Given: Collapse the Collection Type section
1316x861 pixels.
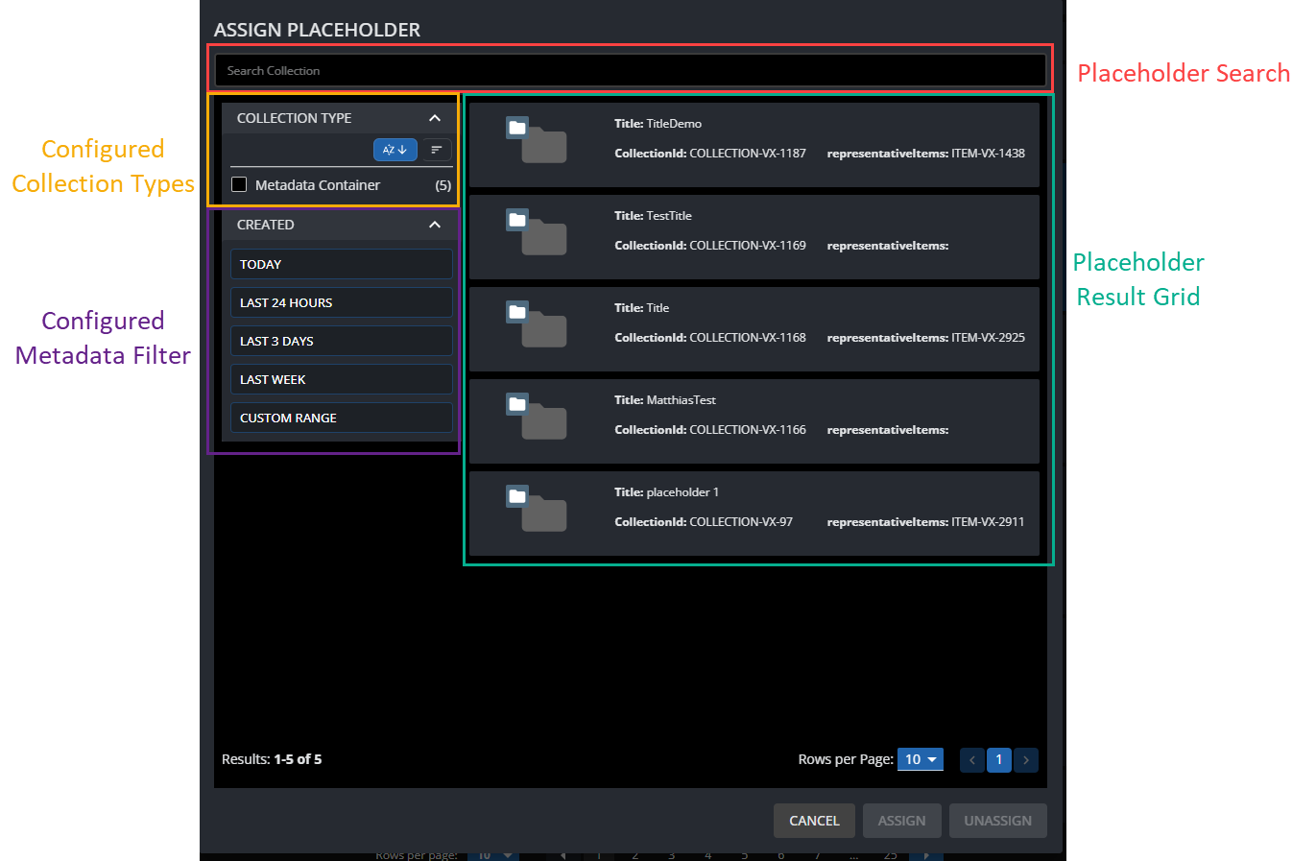Looking at the screenshot, I should coord(435,118).
